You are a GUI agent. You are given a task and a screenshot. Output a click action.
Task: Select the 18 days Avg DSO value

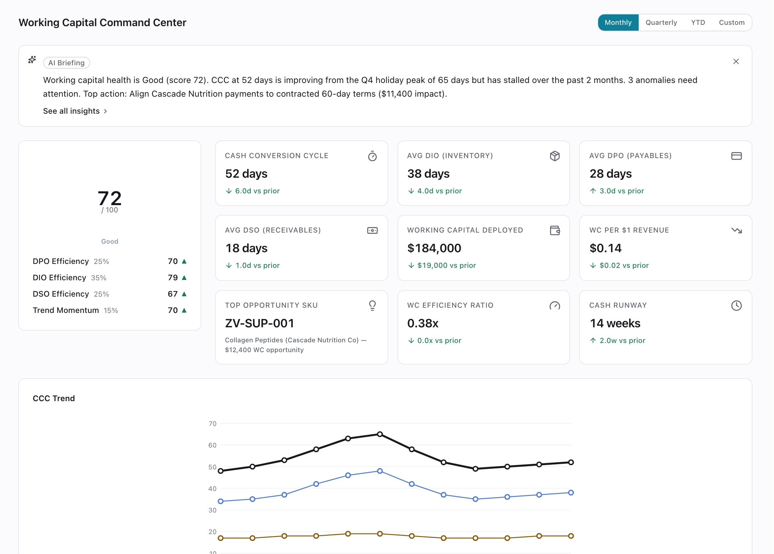coord(246,248)
